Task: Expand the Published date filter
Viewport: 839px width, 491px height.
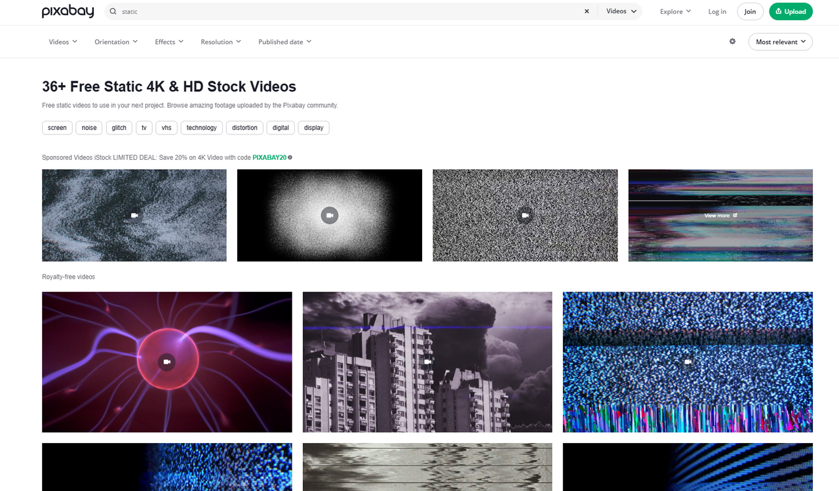Action: pos(284,41)
